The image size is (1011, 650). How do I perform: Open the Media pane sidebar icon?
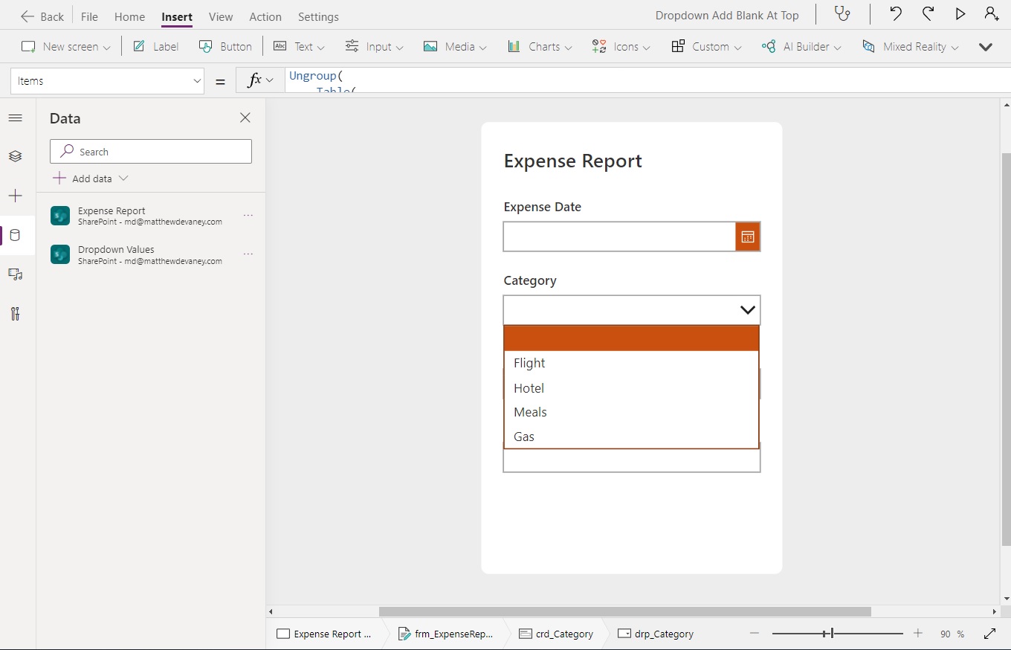pyautogui.click(x=16, y=274)
